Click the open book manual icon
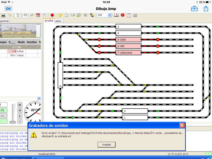 116,15
